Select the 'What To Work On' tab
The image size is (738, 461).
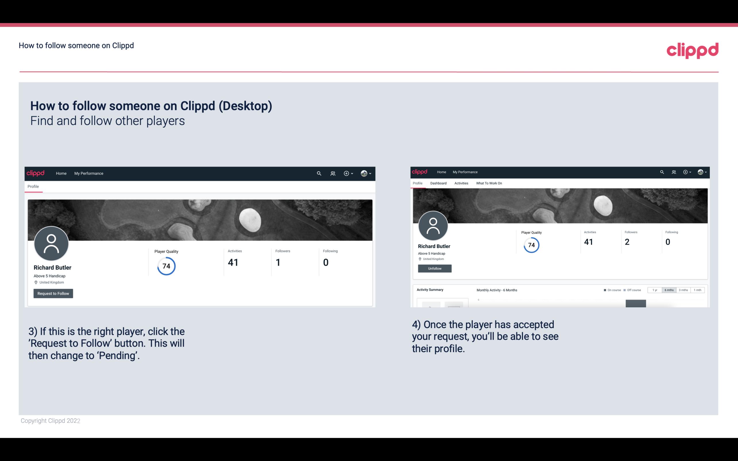pos(489,183)
